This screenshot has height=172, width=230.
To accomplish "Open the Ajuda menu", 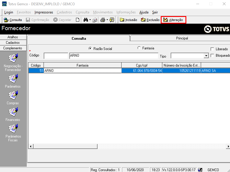I will 144,12.
